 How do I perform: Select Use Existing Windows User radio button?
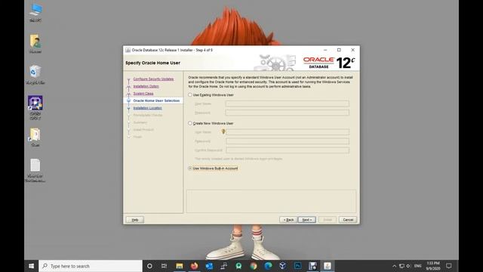pyautogui.click(x=190, y=95)
